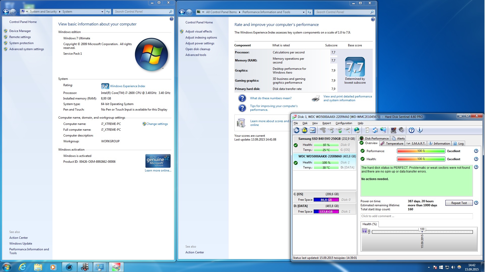Click the volume icon in system tray
The width and height of the screenshot is (485, 272).
[453, 267]
